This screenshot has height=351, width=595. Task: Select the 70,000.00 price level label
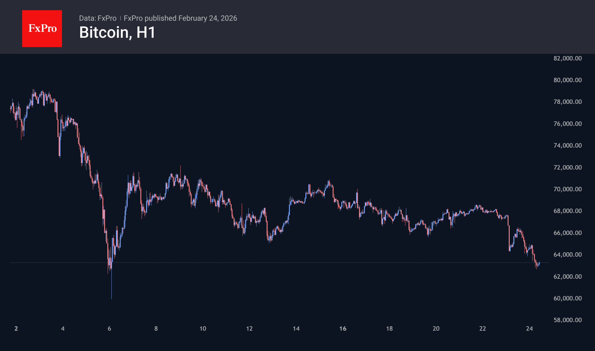(x=567, y=189)
